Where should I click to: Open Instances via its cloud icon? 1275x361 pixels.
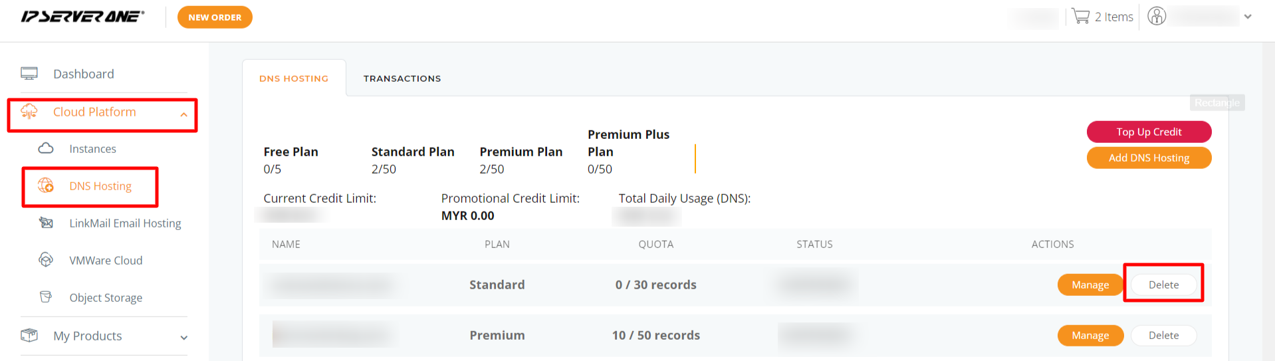(46, 148)
